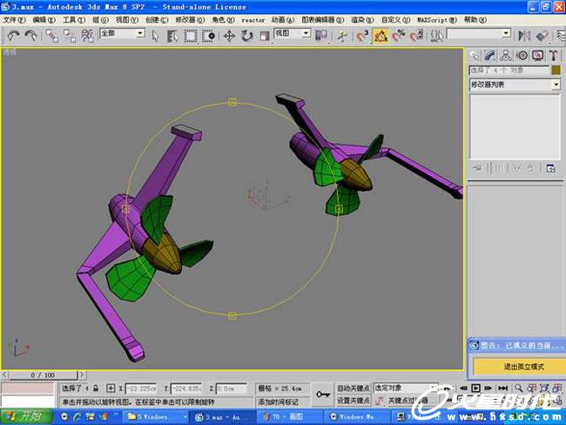Viewport: 566px width, 425px height.
Task: Click the Y coordinate input field
Action: [185, 388]
